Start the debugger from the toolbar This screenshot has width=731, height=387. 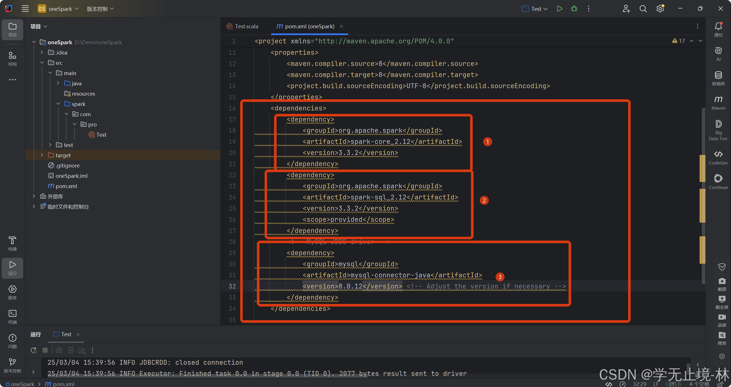574,9
